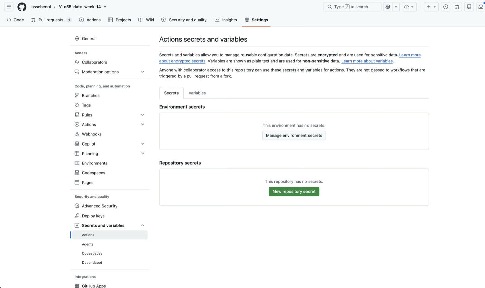Expand the Planning section chevron
485x288 pixels.
(143, 154)
